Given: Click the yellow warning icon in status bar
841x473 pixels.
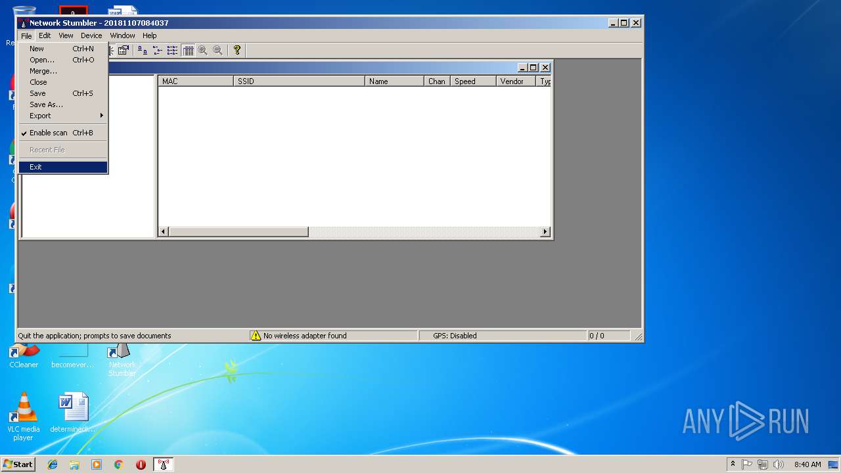Looking at the screenshot, I should [256, 336].
